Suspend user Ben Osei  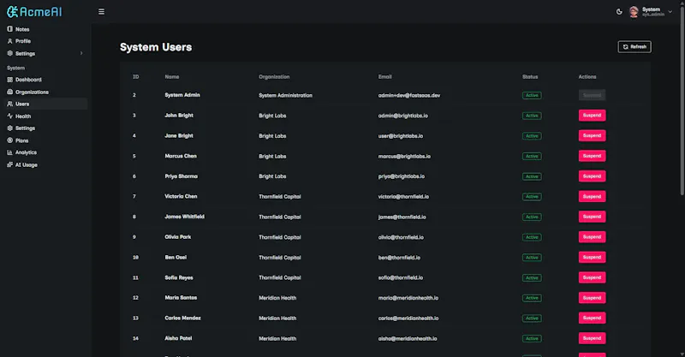tap(592, 257)
